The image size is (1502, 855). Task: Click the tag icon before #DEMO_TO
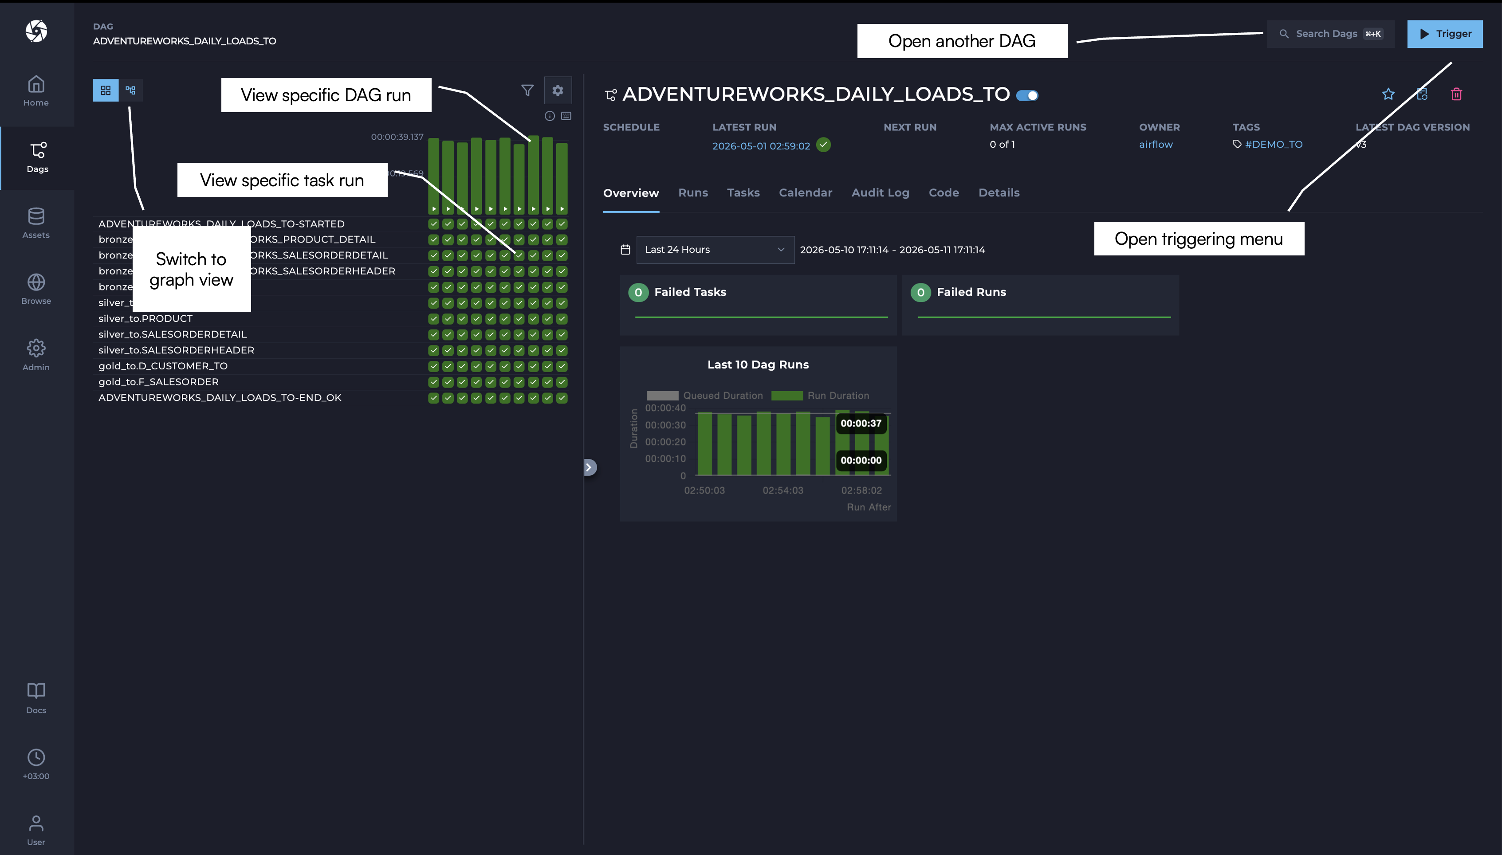coord(1237,145)
